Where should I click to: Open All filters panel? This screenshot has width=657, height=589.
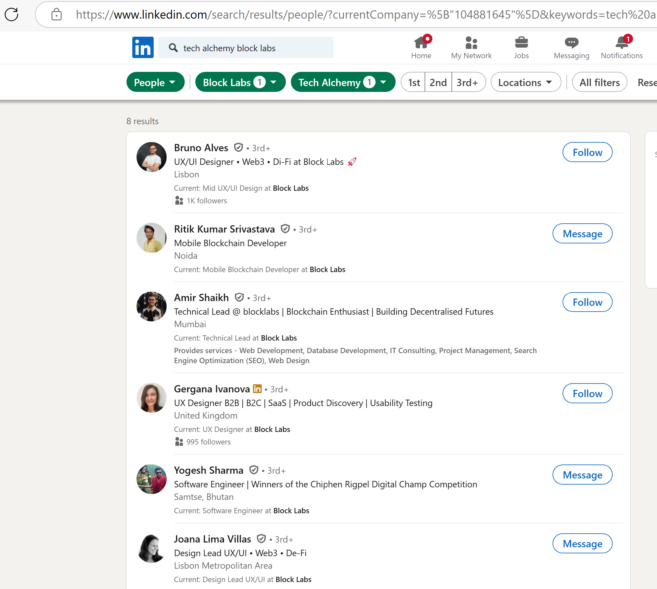click(x=599, y=82)
